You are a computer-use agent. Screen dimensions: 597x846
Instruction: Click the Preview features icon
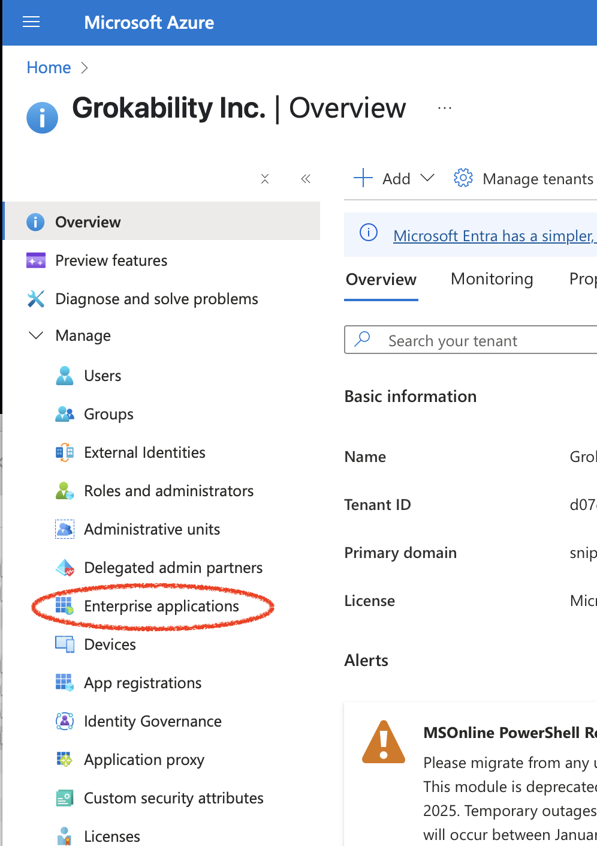pos(36,260)
